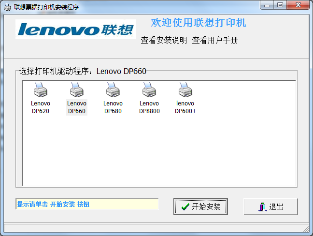Click the 'Lenovo DP8800' label text
Screen dimensions: 313x236
149,107
